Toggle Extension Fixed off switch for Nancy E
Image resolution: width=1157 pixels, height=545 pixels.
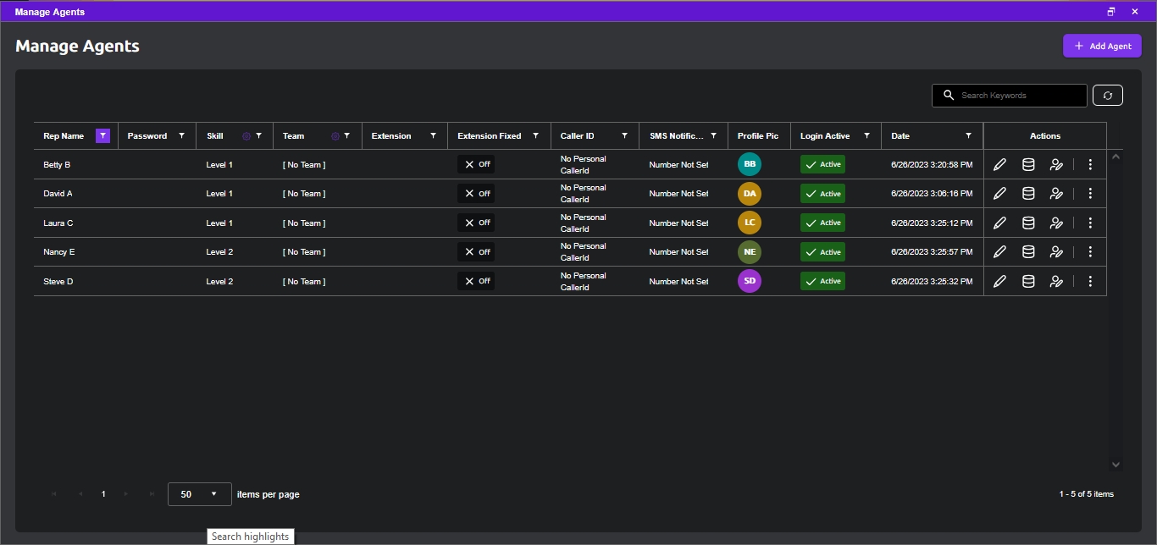(476, 252)
